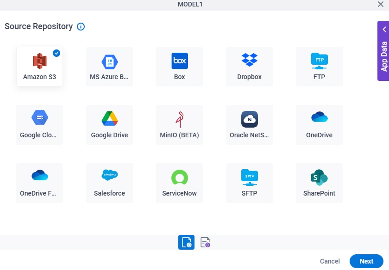Click the Next button
This screenshot has width=389, height=270.
(366, 261)
